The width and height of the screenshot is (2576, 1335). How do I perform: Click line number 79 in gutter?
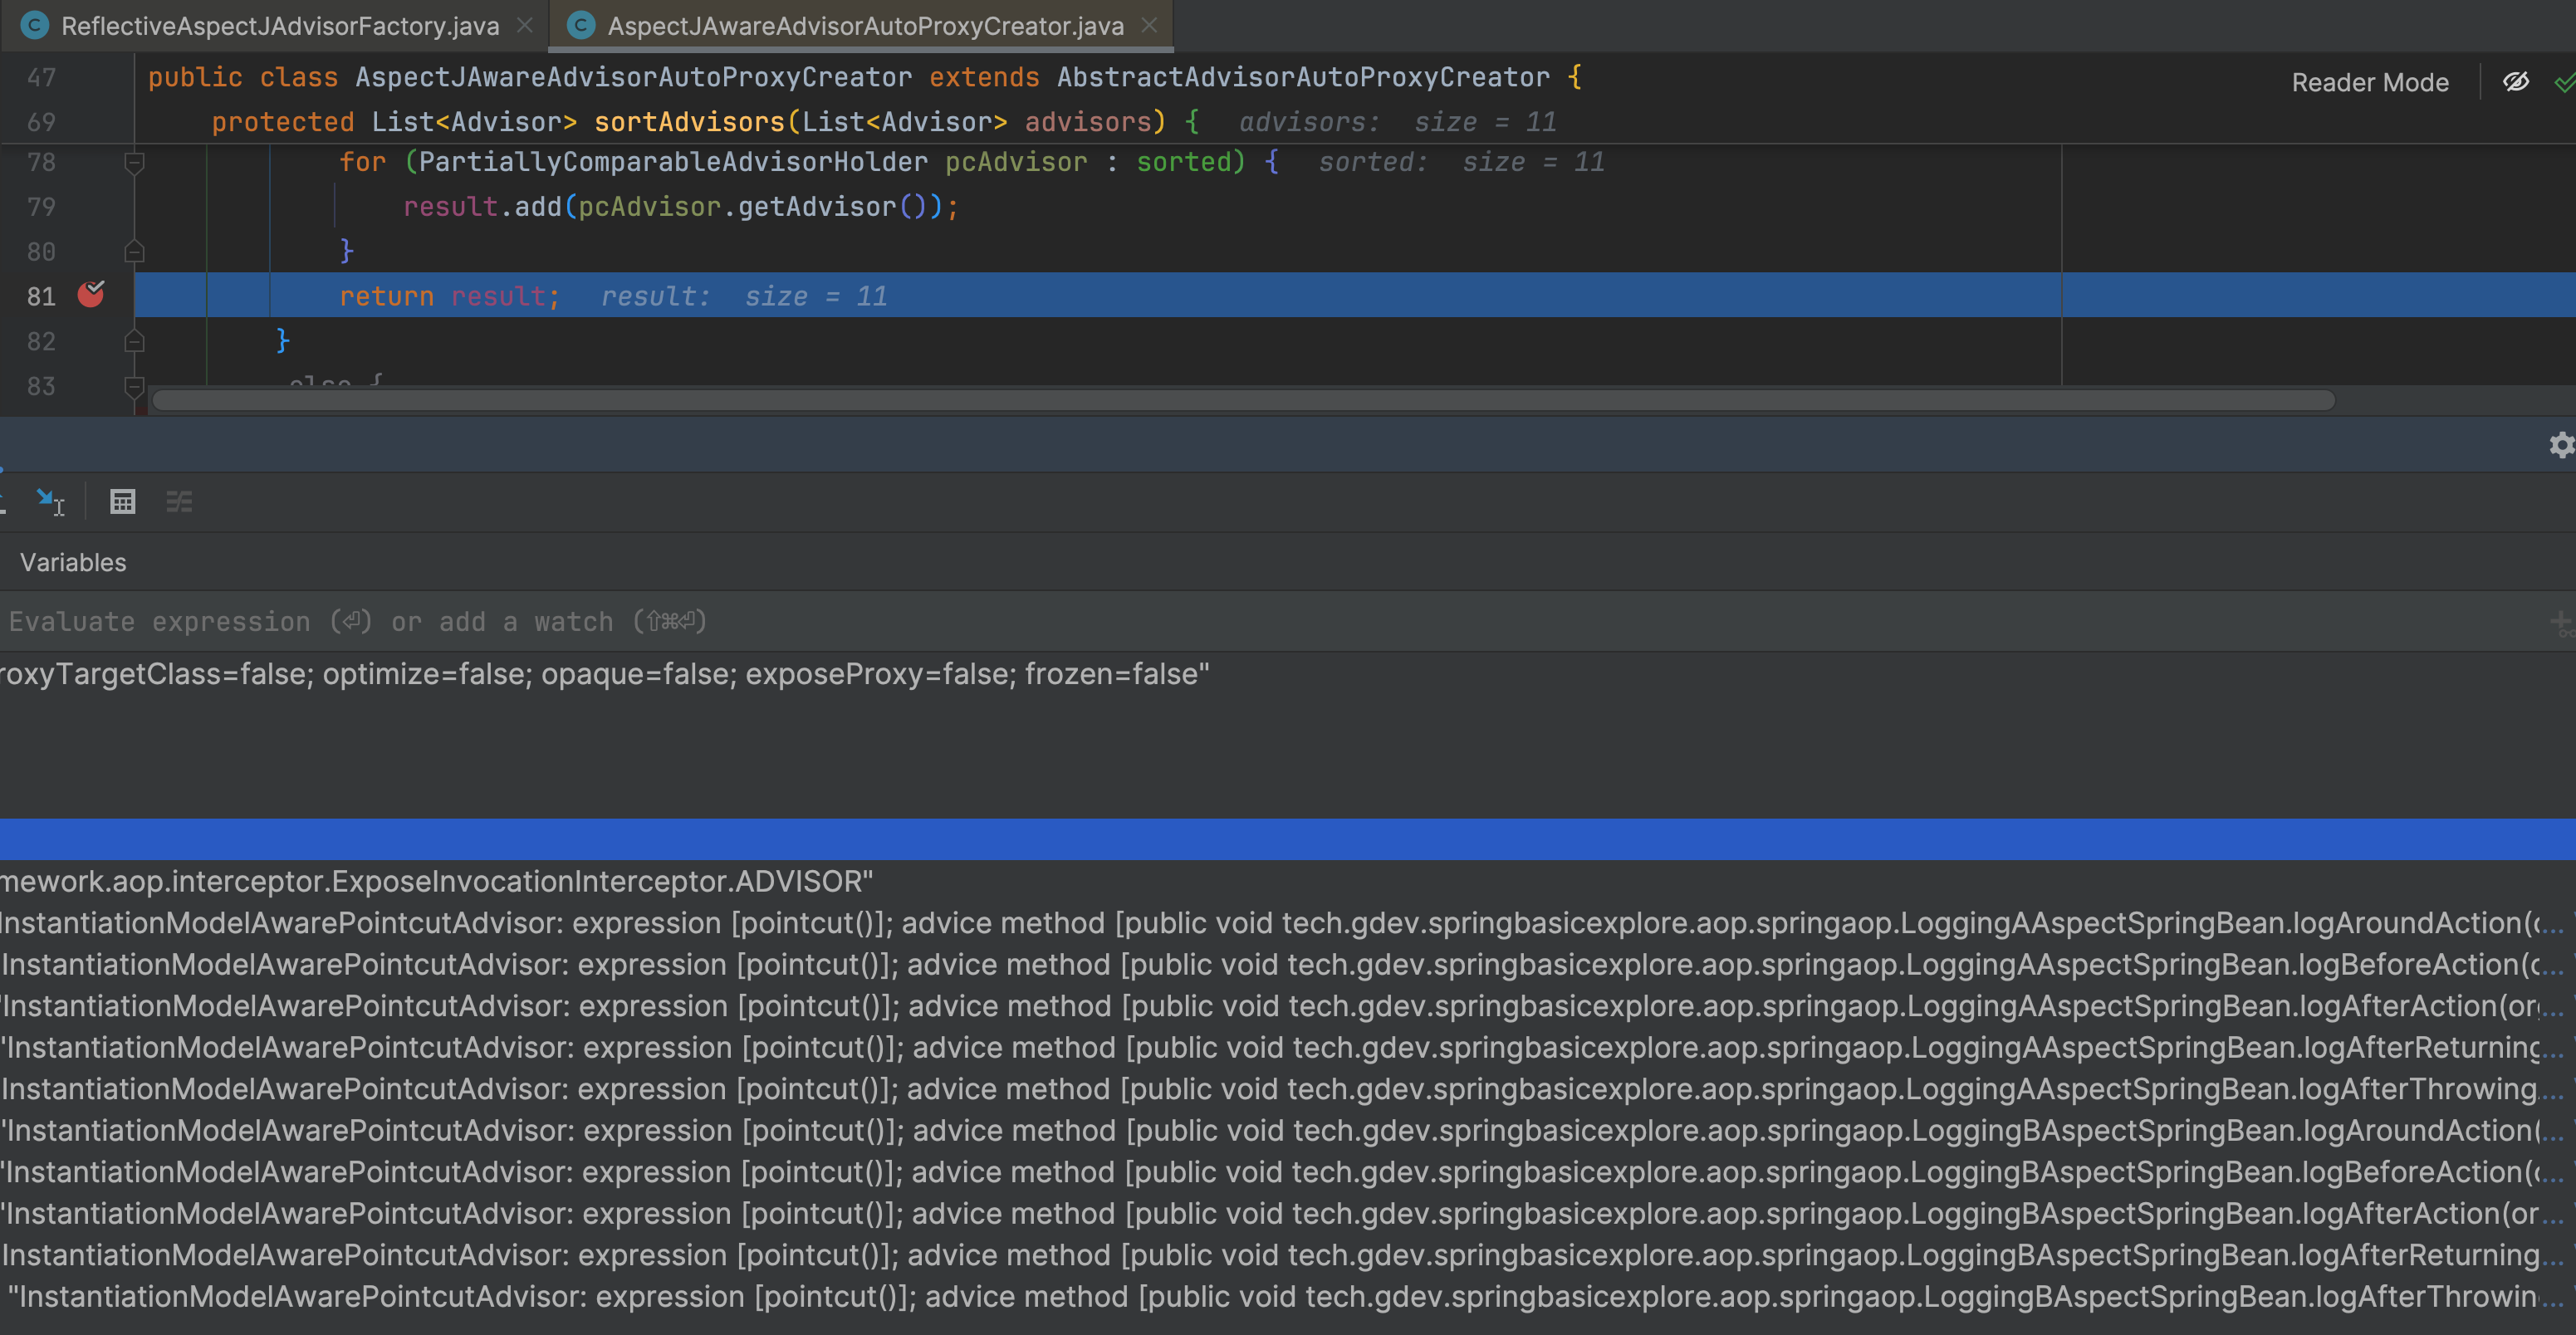tap(41, 207)
